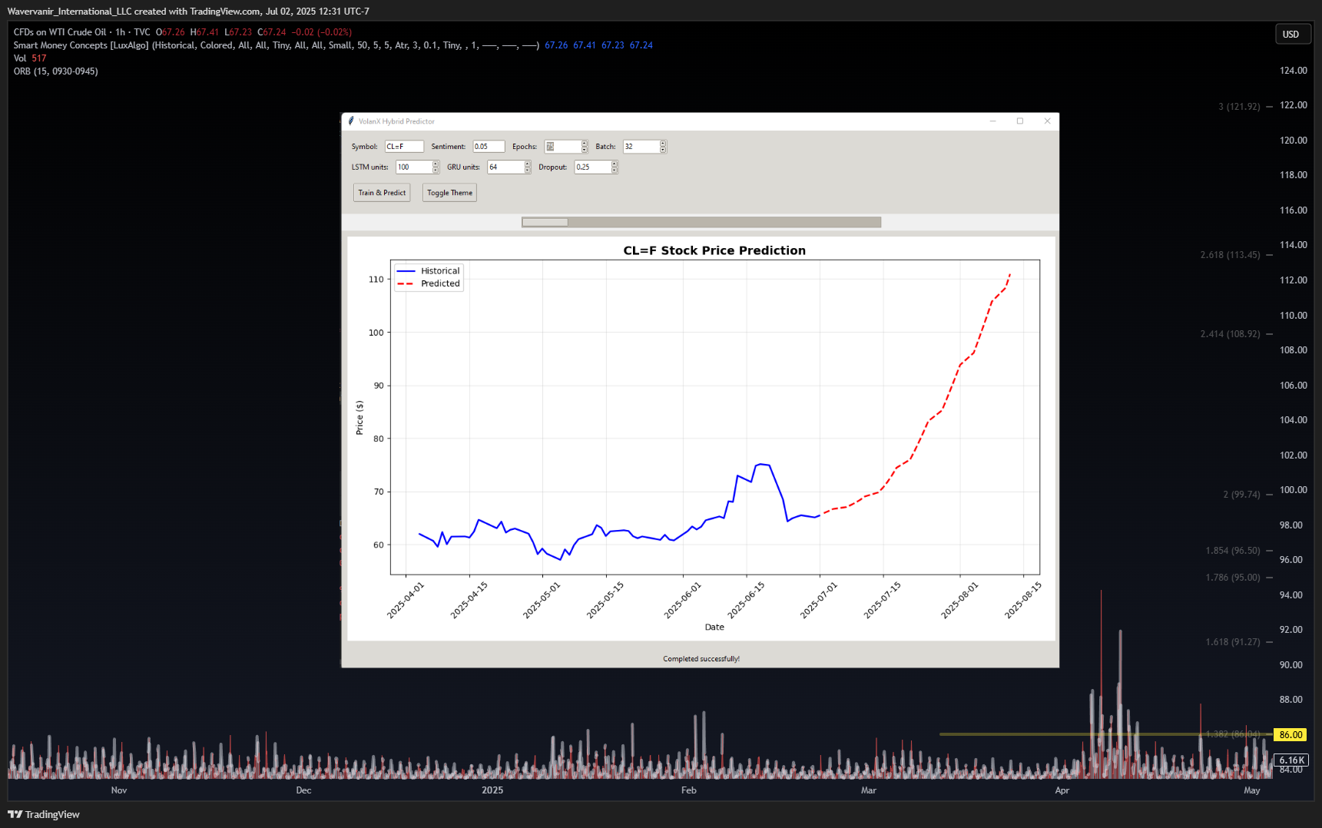Screen dimensions: 1322x828
Task: Click the 1.618 (91.27) Fibonacci level label
Action: pyautogui.click(x=1232, y=642)
